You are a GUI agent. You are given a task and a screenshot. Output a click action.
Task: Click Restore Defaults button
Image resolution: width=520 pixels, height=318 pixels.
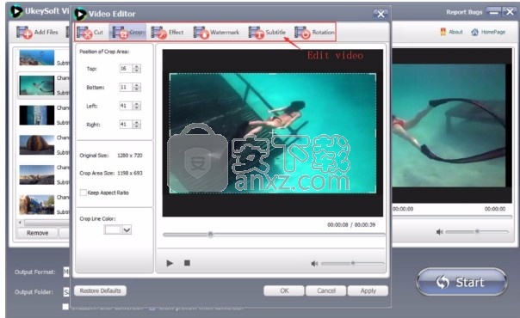coord(100,290)
